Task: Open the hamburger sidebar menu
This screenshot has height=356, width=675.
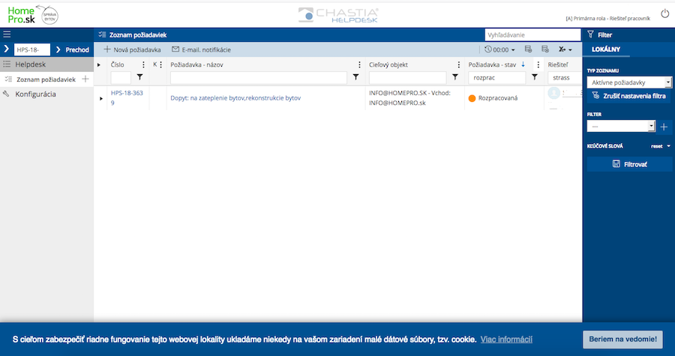Action: click(x=7, y=34)
